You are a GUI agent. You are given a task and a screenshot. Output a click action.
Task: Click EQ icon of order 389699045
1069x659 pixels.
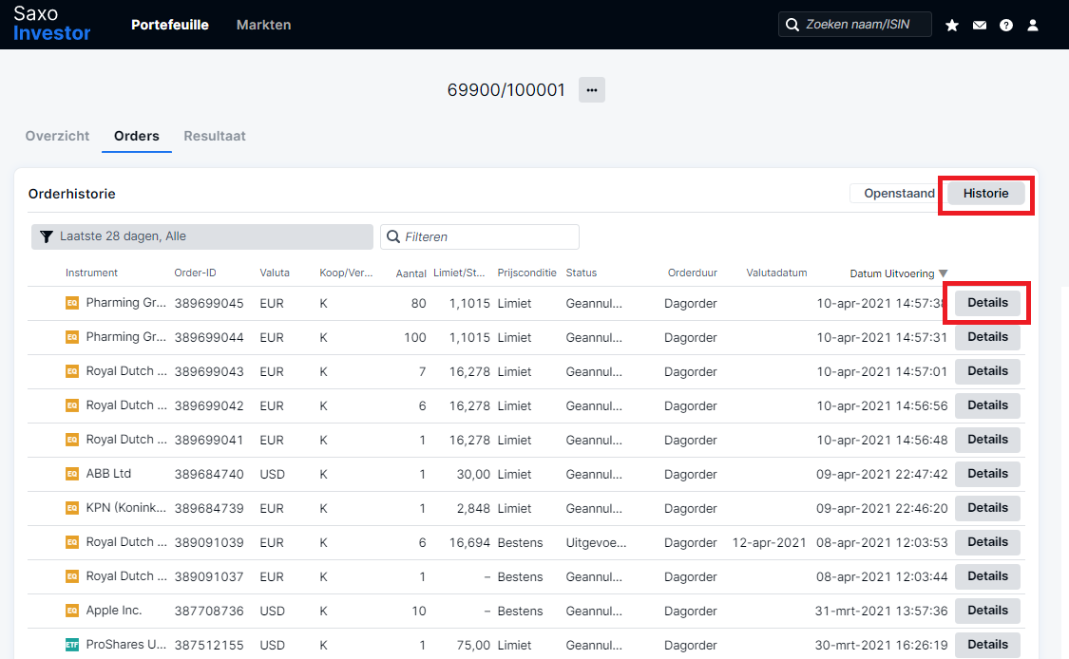[x=71, y=303]
